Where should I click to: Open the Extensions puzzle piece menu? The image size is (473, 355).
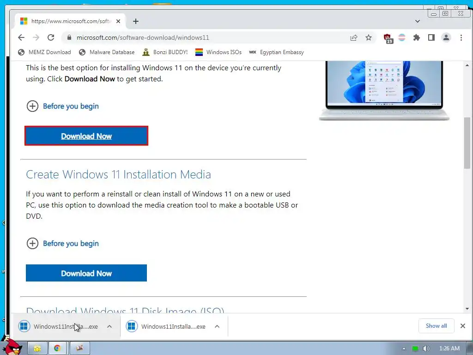[x=417, y=37]
